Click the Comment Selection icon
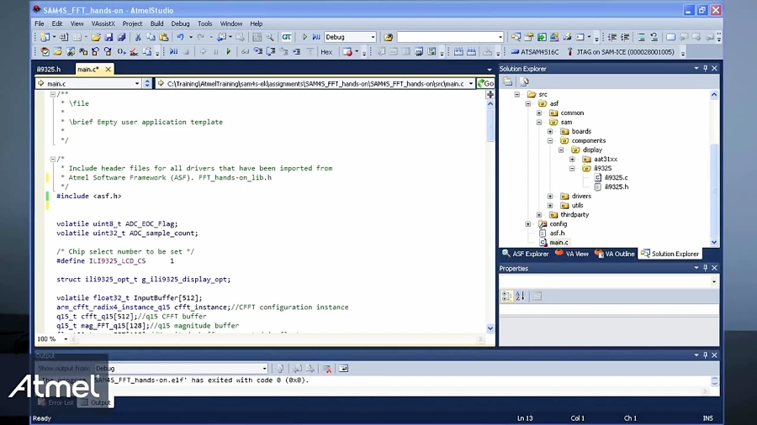 [641, 37]
